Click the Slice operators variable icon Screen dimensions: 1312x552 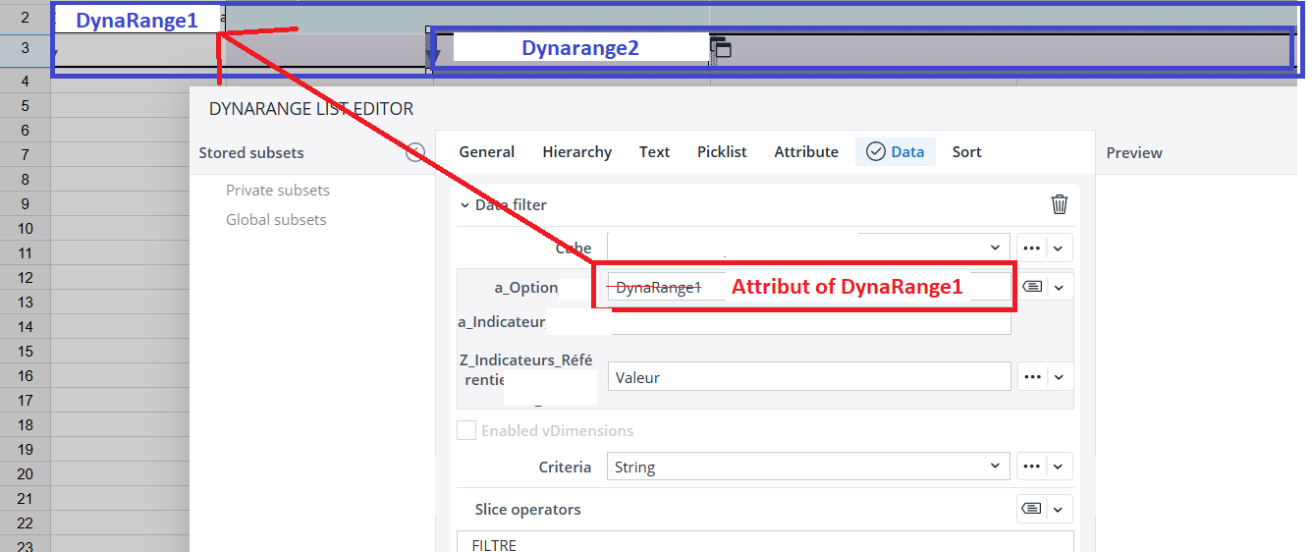coord(1031,509)
